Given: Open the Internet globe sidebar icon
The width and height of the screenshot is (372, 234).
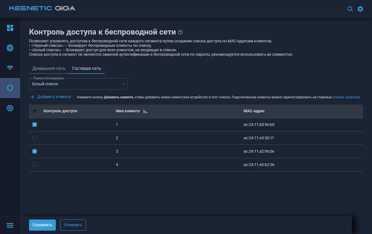Looking at the screenshot, I should (10, 48).
